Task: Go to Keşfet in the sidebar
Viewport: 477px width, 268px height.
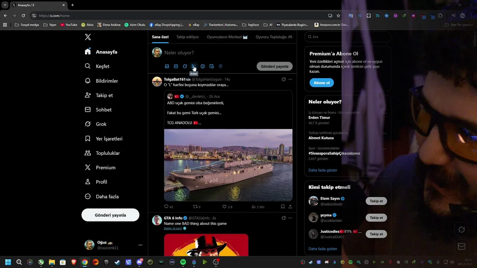Action: tap(97, 66)
